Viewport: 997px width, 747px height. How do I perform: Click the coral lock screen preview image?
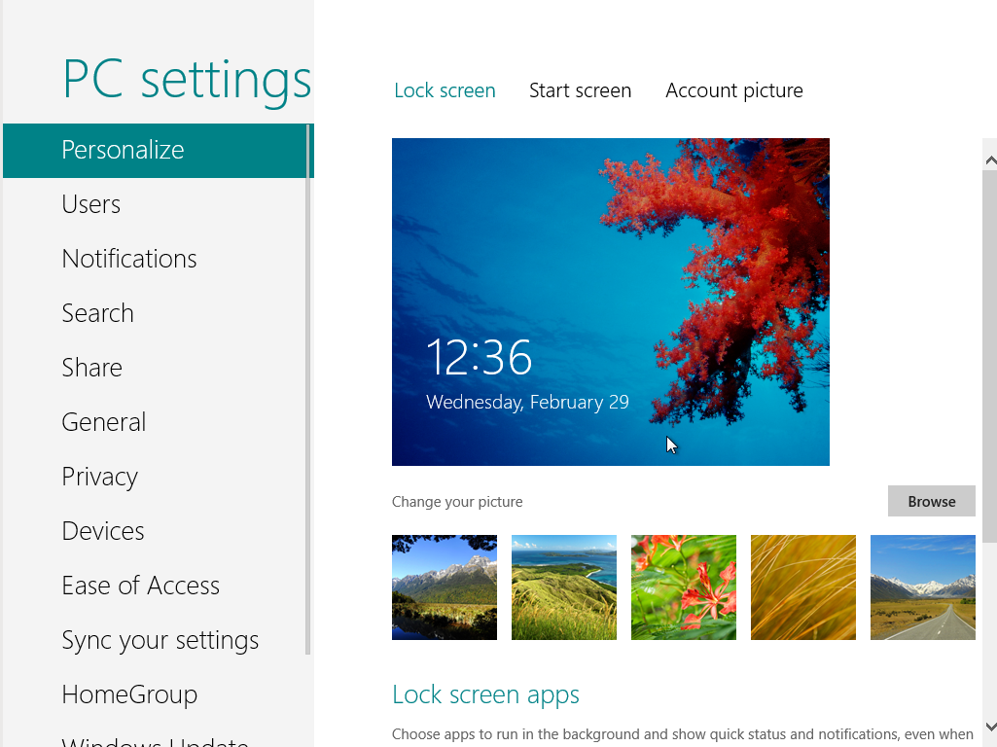(x=611, y=302)
